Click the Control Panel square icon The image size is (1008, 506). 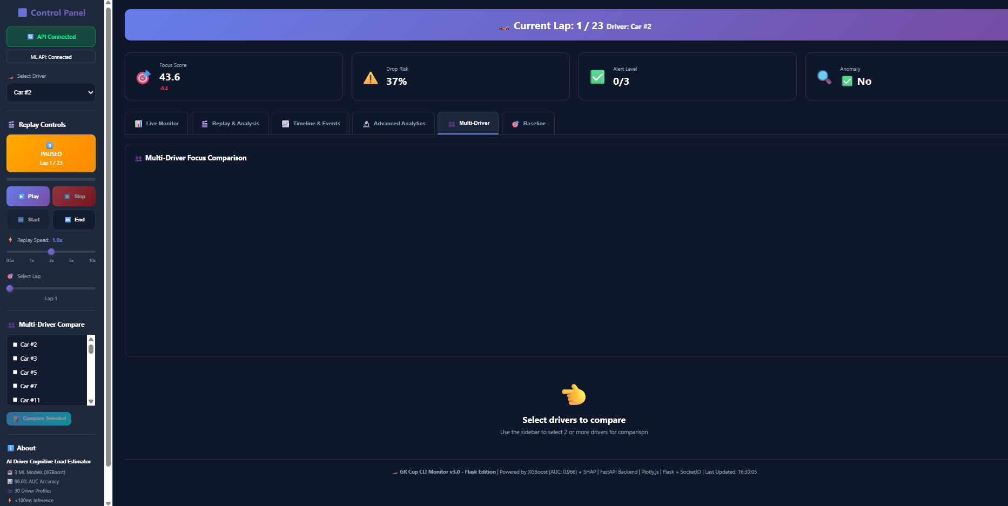23,12
